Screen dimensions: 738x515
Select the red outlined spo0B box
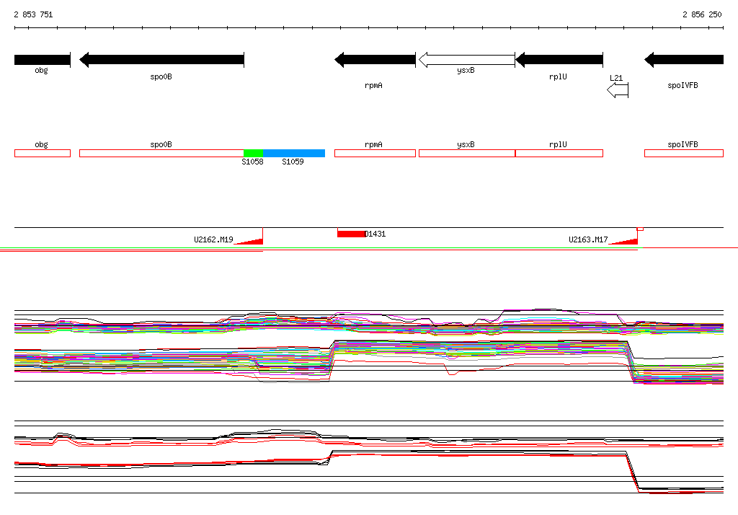[x=161, y=153]
